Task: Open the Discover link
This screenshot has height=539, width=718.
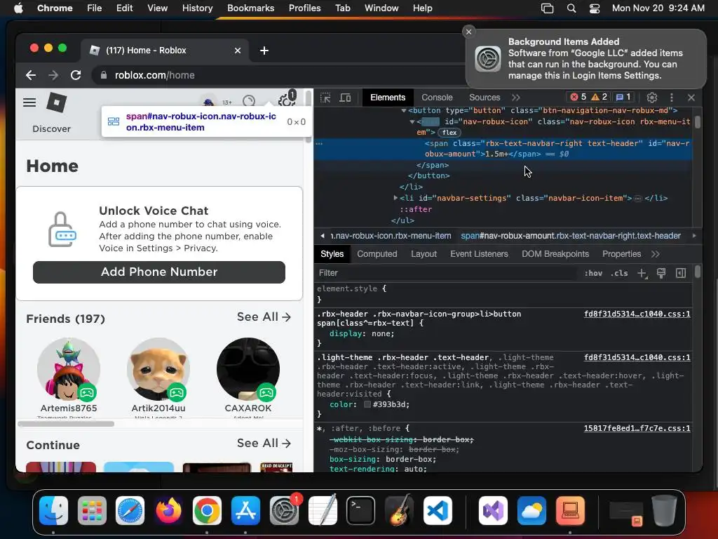Action: 52,129
